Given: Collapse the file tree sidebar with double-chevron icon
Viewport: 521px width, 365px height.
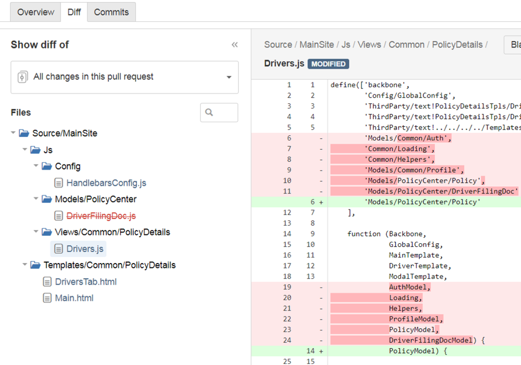Looking at the screenshot, I should (x=234, y=44).
